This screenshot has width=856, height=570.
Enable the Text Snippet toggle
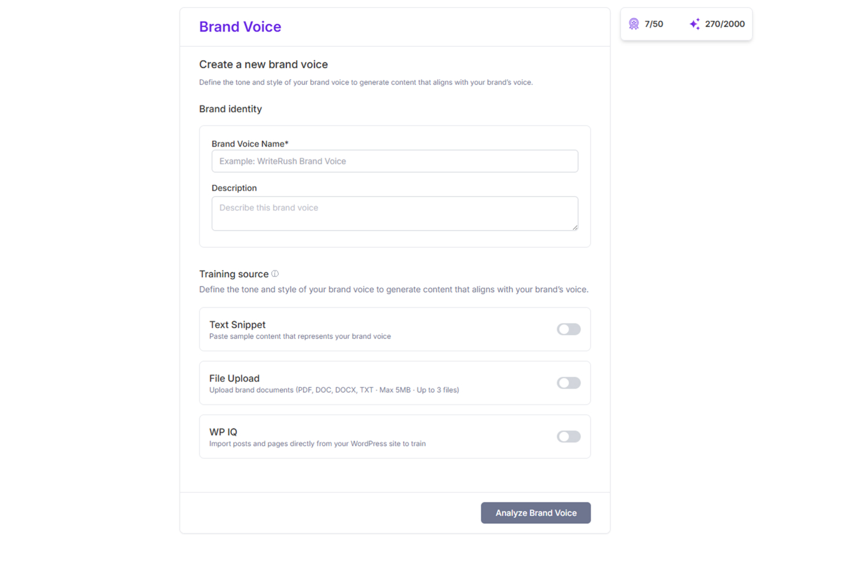point(569,329)
